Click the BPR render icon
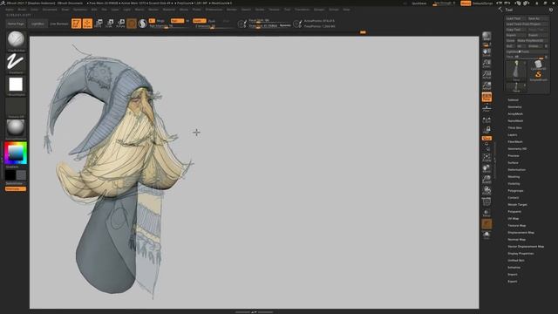Image resolution: width=558 pixels, height=314 pixels. (487, 36)
